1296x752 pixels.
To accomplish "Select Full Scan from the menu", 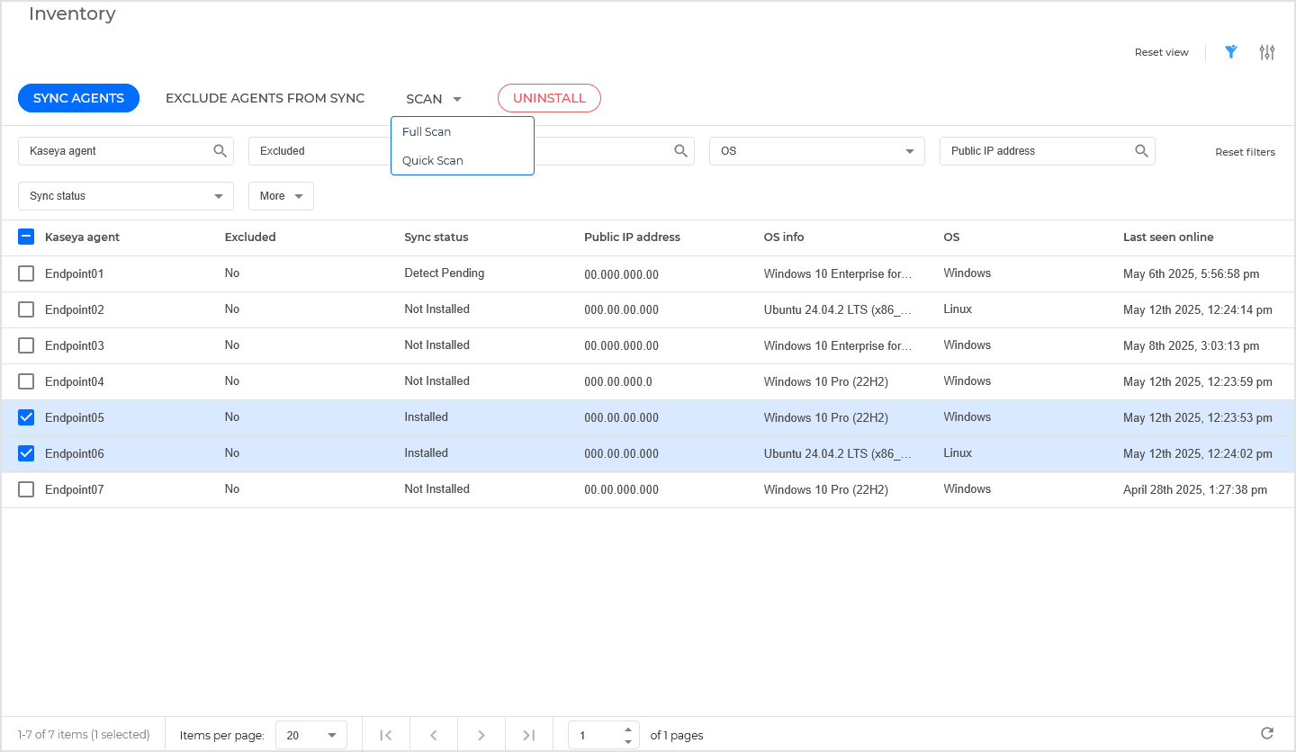I will 427,132.
